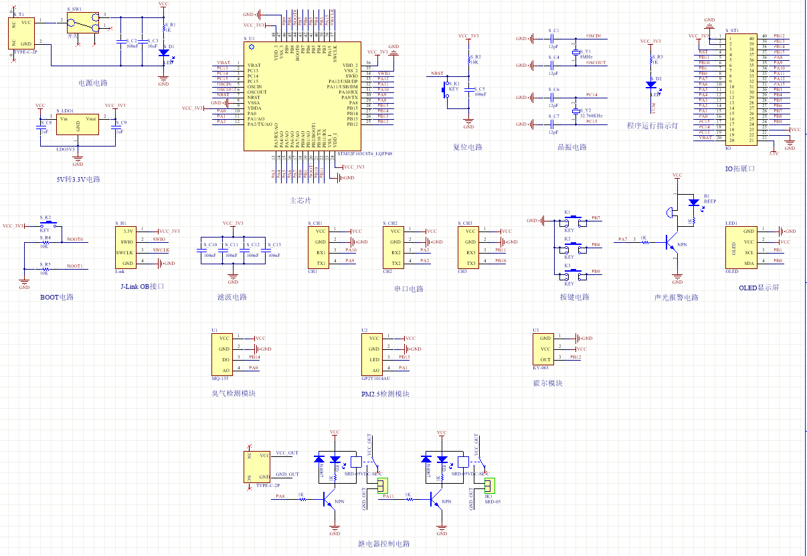
Task: Select the 滤波电路 label
Action: [x=232, y=297]
